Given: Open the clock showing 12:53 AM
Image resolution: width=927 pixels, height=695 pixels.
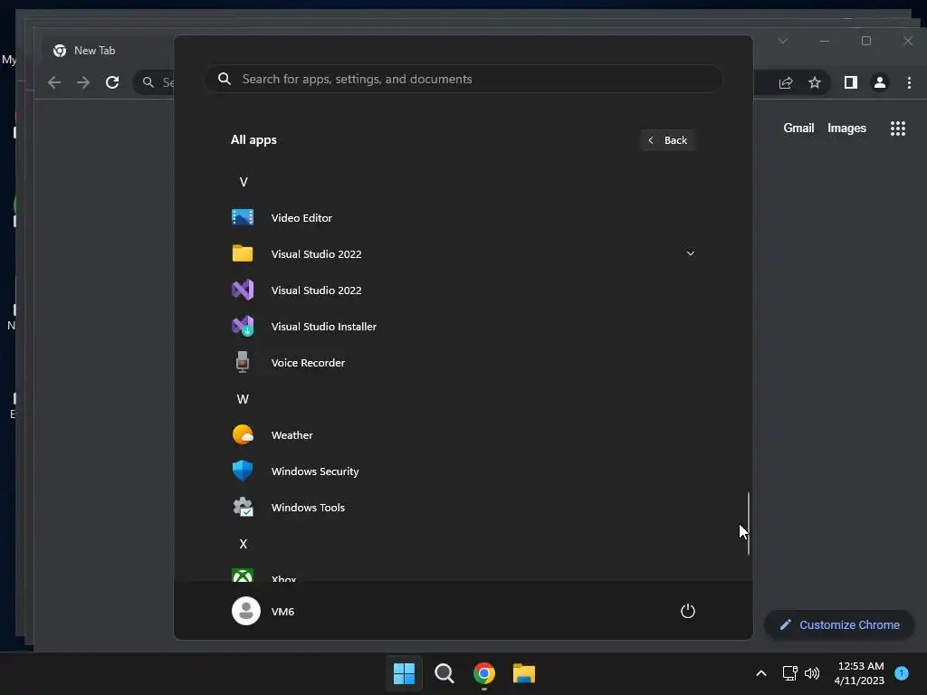Looking at the screenshot, I should coord(860,673).
